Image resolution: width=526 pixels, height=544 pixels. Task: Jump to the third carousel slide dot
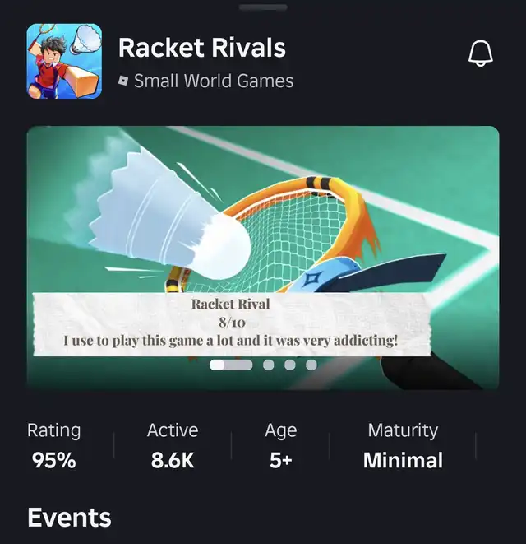click(290, 365)
